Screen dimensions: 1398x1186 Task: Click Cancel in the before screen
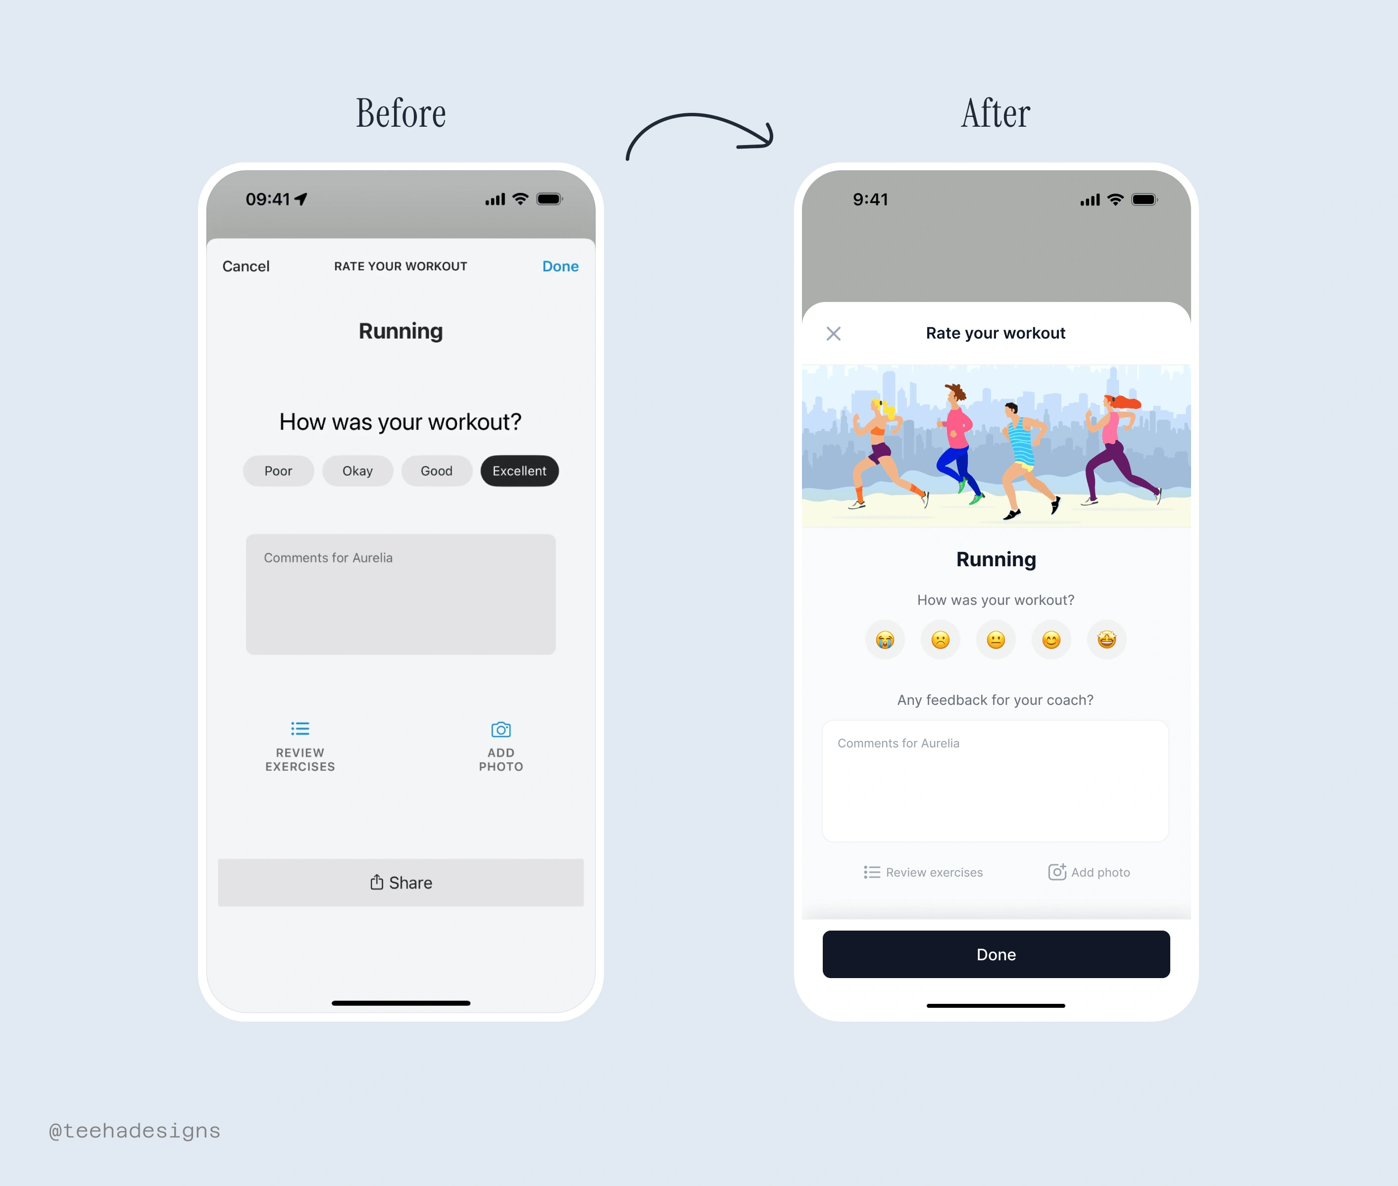tap(247, 266)
